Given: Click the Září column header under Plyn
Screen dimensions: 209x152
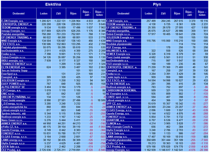Looking at the screenshot, I should (x=163, y=13).
